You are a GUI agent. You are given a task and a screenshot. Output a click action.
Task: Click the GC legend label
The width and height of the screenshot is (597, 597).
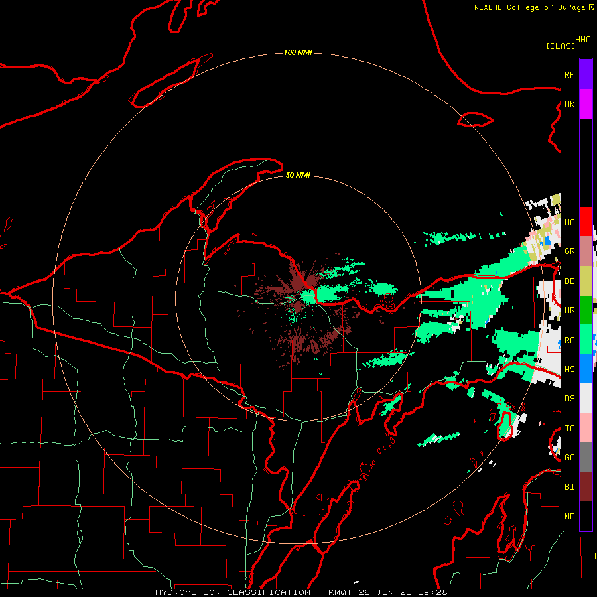(x=569, y=457)
